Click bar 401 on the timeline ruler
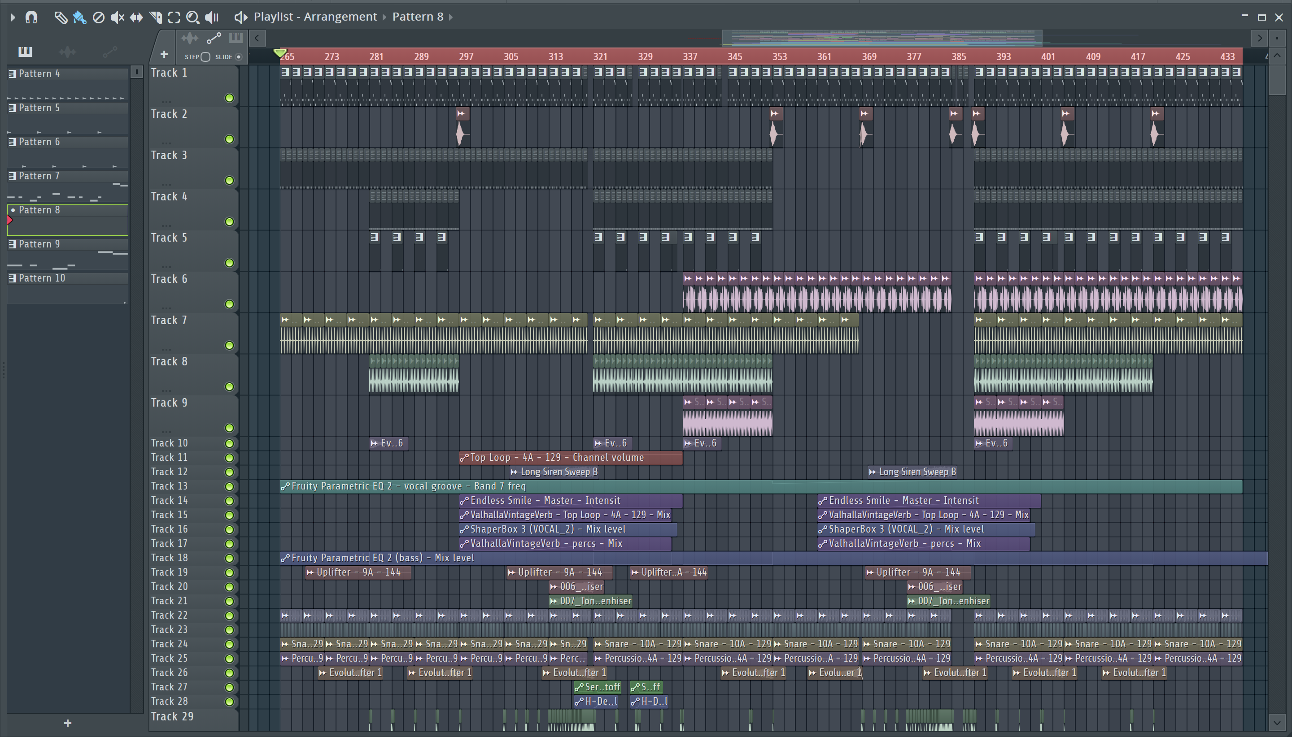Viewport: 1292px width, 737px height. pos(1048,56)
